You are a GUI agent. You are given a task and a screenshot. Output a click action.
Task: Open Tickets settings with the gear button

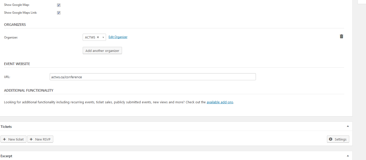pyautogui.click(x=338, y=139)
